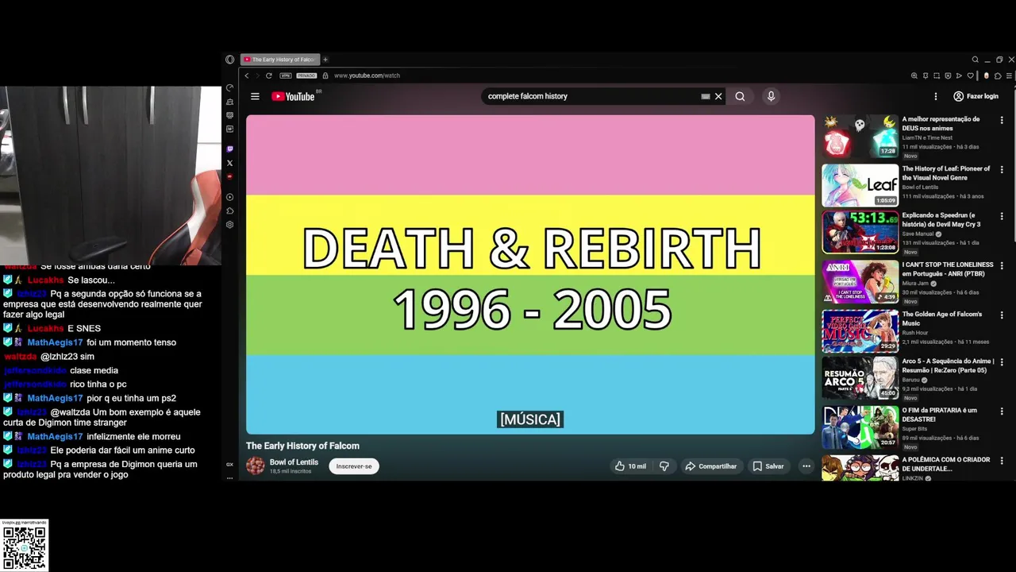Open the GX Control speedometer icon in sidebar

click(x=230, y=87)
